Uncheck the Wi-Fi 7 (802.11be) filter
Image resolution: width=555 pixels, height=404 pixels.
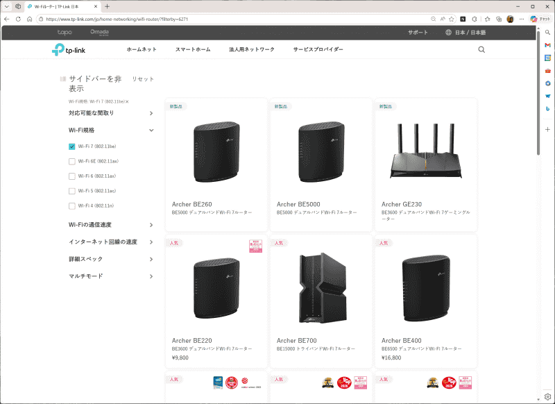(x=71, y=146)
